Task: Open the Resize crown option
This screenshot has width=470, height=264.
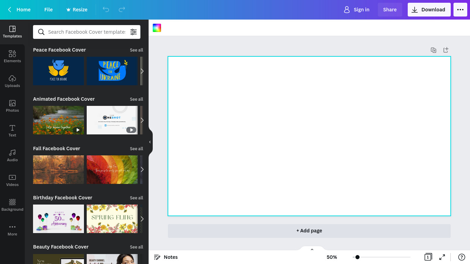Action: (x=77, y=10)
